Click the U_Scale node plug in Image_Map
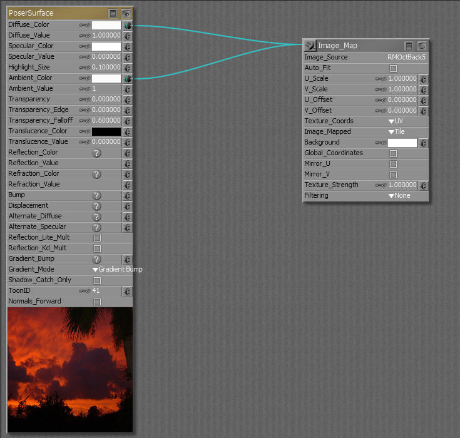Viewport: 460px width, 438px height. click(423, 79)
